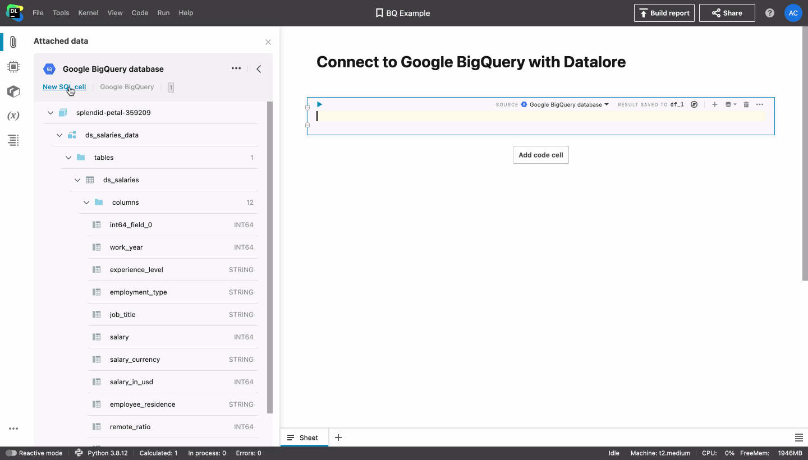Open the package/environment cube sidebar icon
The image size is (808, 460).
[x=13, y=91]
